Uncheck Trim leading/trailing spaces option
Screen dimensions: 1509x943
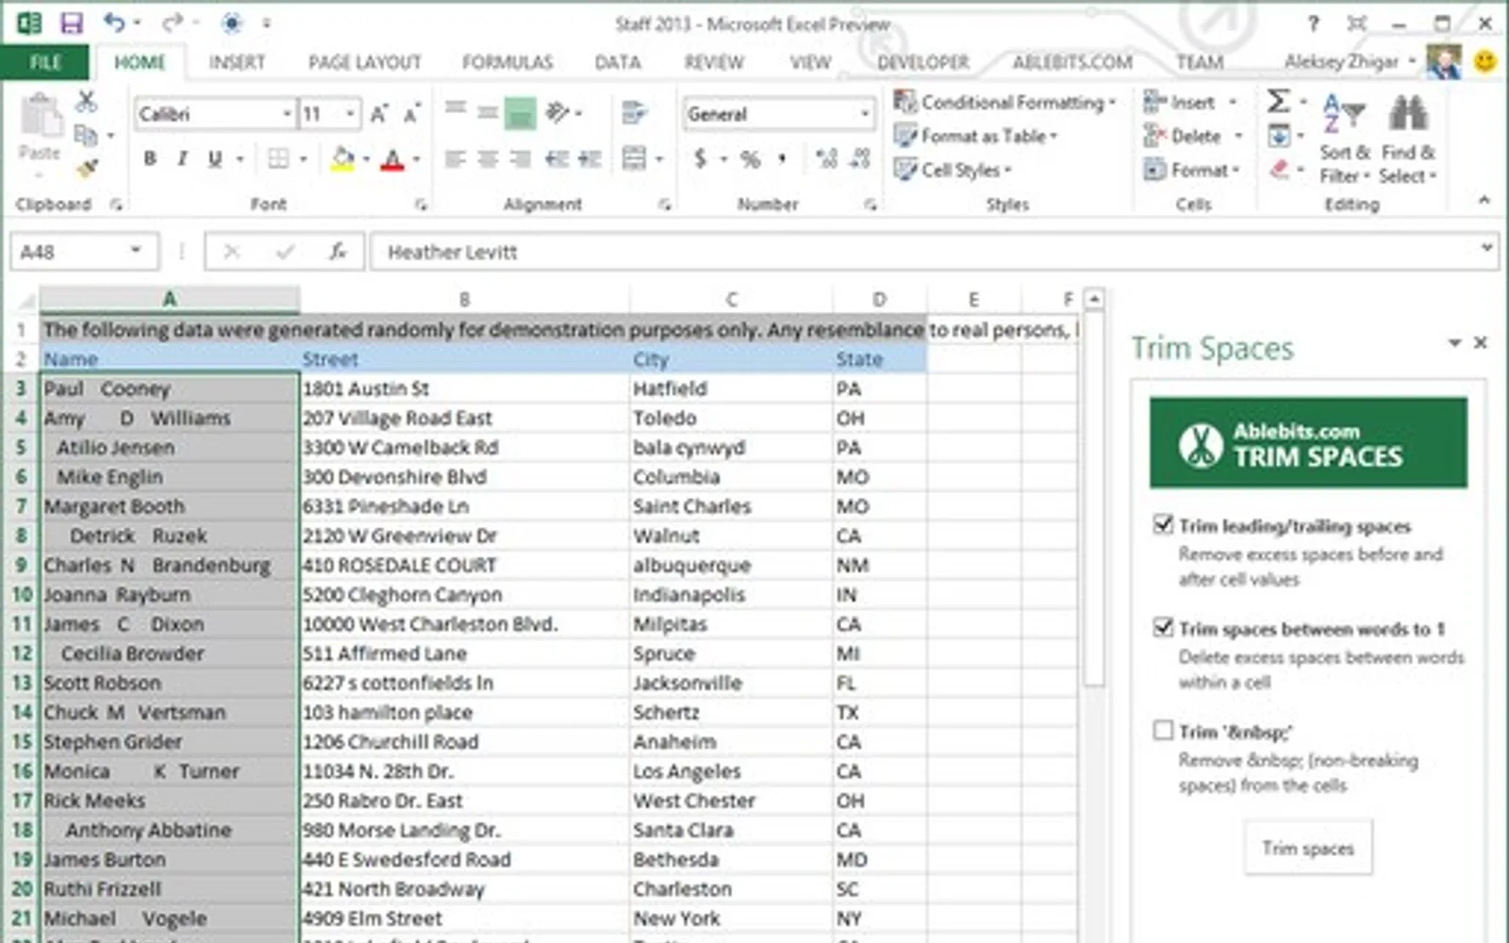point(1163,524)
